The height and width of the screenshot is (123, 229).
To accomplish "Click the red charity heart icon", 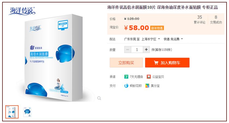I will pyautogui.click(x=149, y=77).
